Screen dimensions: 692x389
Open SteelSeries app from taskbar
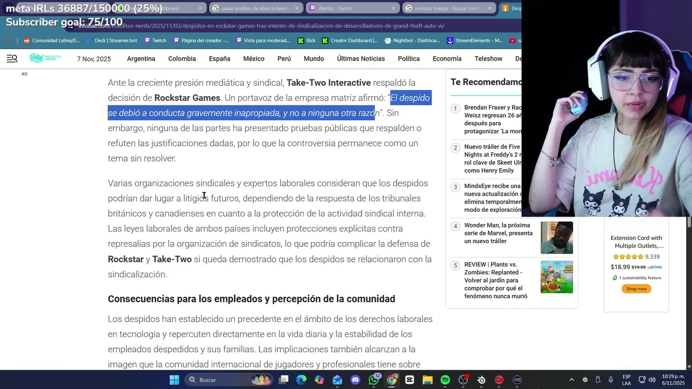pos(481,380)
